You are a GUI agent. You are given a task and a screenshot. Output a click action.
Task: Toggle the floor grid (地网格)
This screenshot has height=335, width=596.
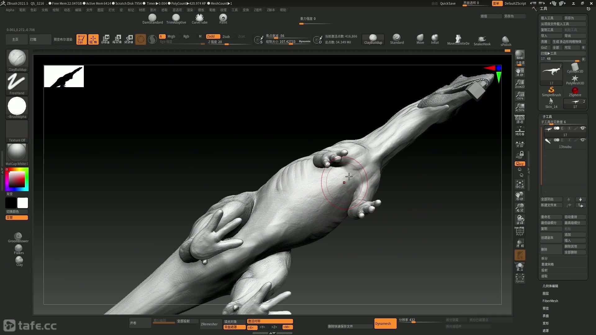tap(520, 131)
